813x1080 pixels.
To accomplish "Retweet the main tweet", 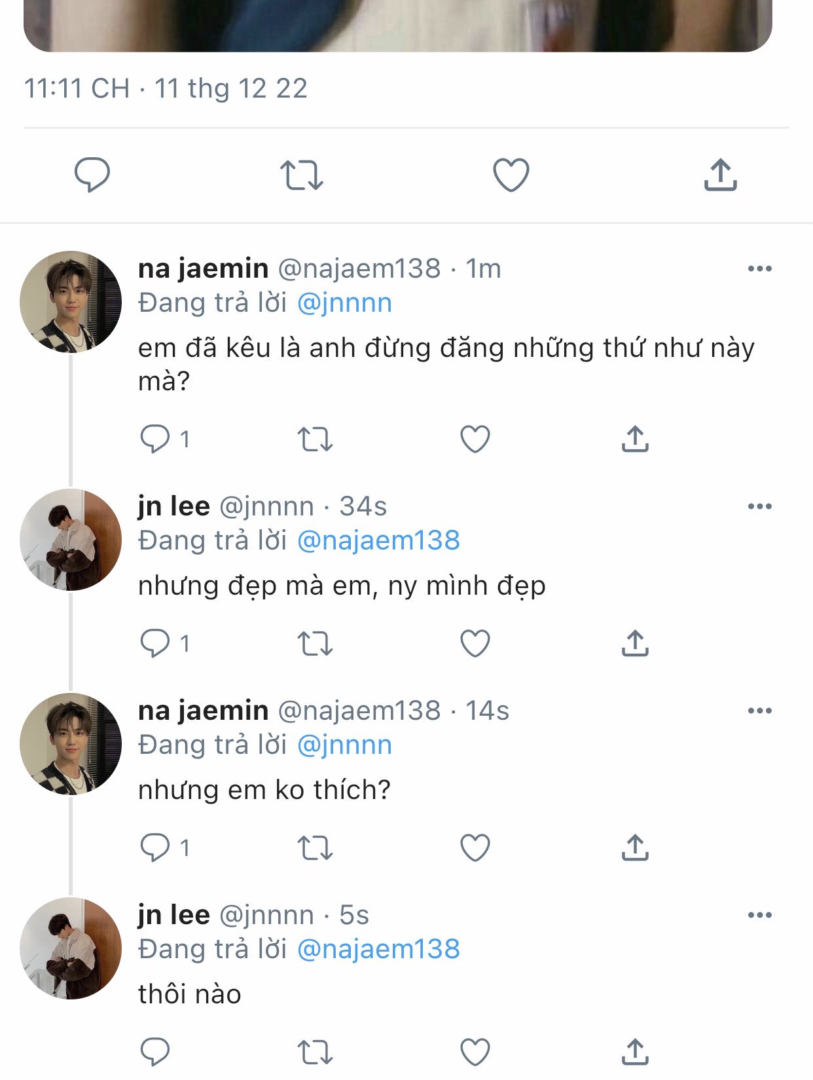I will (x=301, y=175).
